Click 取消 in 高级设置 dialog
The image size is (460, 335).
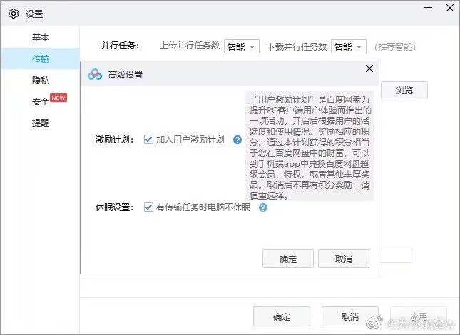[x=344, y=259]
